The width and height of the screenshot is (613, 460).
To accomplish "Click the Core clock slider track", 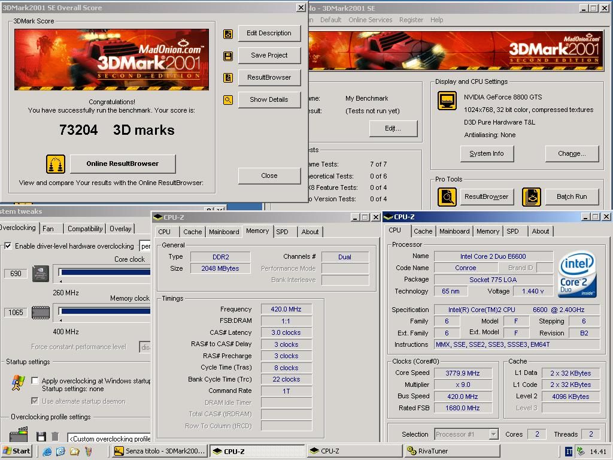I will coord(104,273).
